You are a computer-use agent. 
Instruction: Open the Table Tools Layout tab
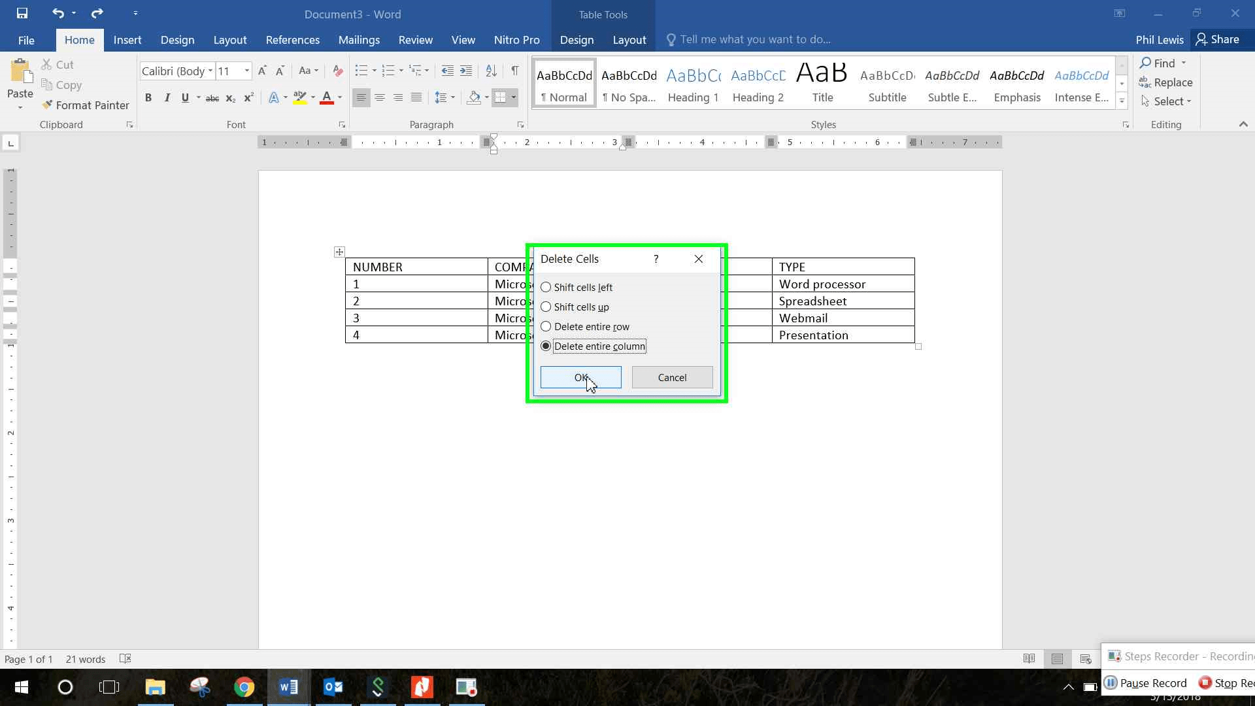(x=629, y=40)
